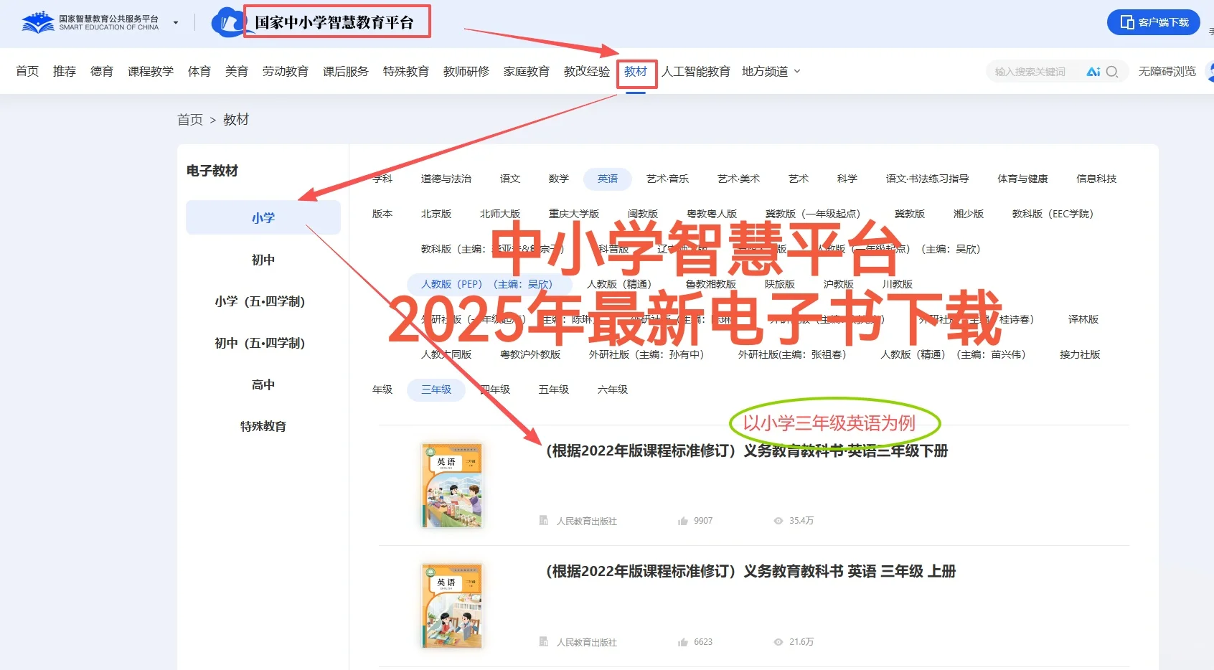Choose the 道德与法治 subject filter
This screenshot has width=1214, height=670.
pyautogui.click(x=446, y=179)
